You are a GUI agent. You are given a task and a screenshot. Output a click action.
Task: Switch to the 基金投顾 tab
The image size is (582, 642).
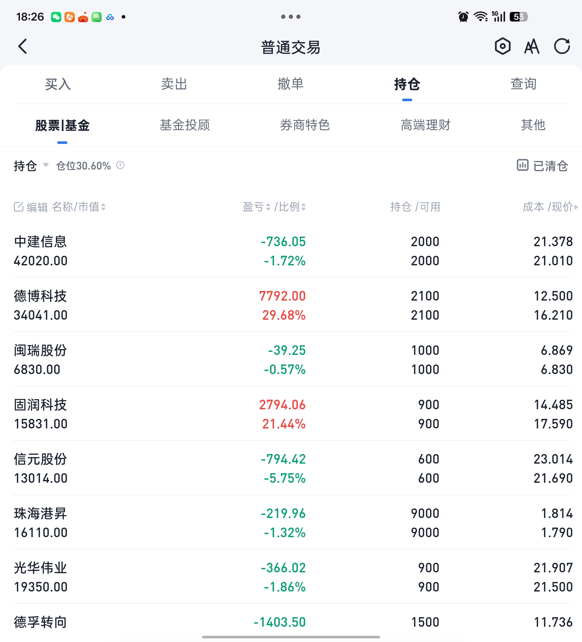coord(185,125)
